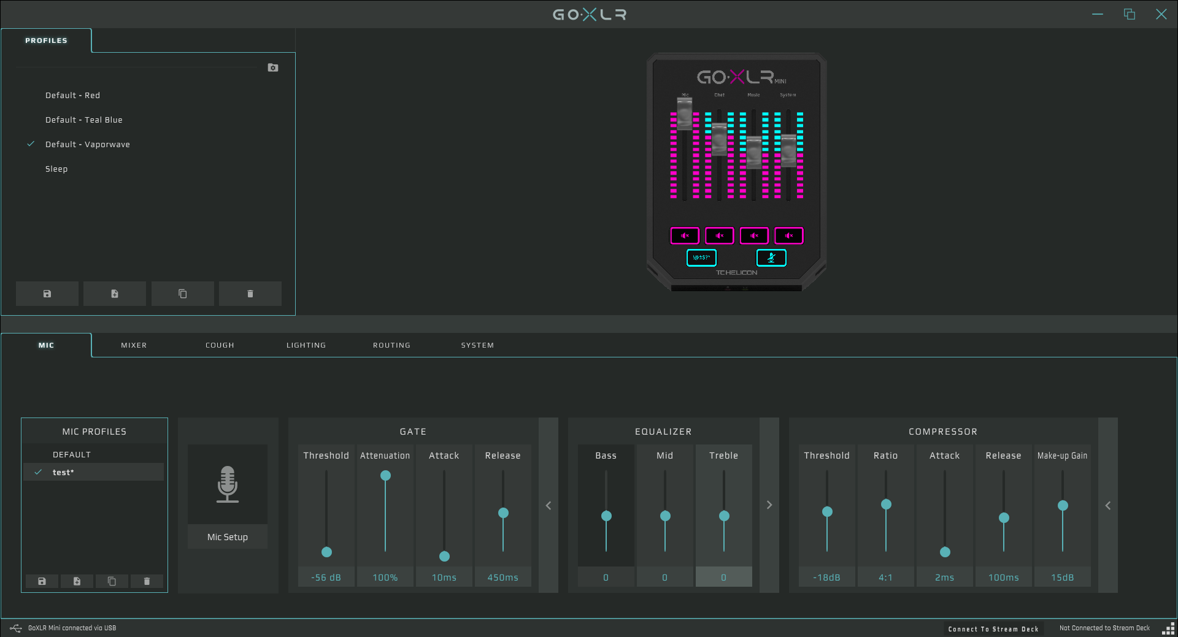The height and width of the screenshot is (637, 1178).
Task: Toggle the System channel mute button on device
Action: click(789, 235)
